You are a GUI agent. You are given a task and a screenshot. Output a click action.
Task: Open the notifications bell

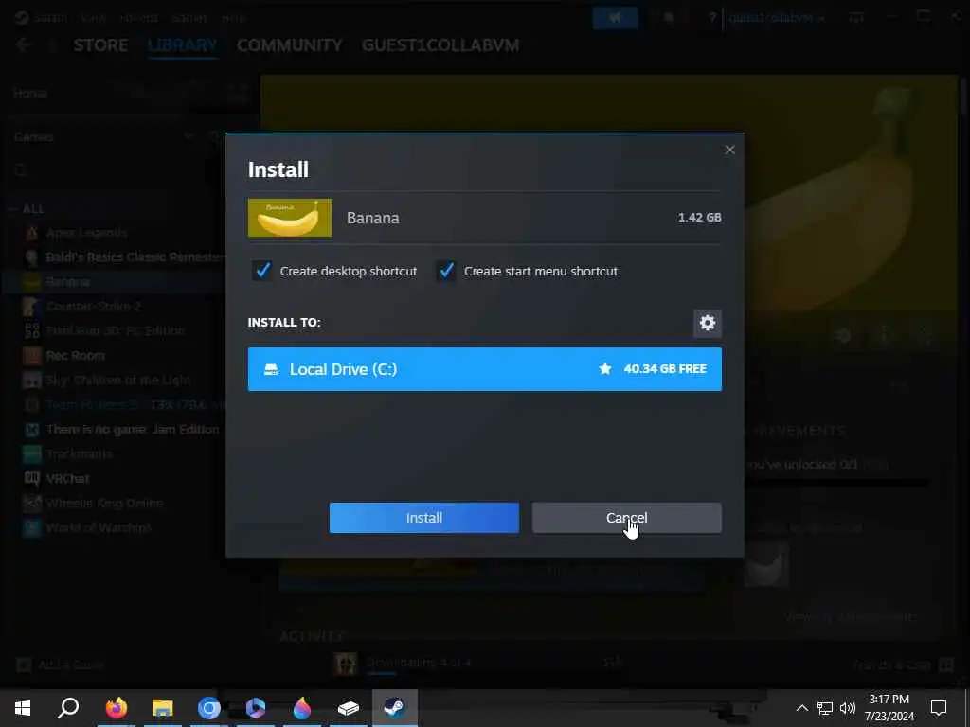point(669,18)
